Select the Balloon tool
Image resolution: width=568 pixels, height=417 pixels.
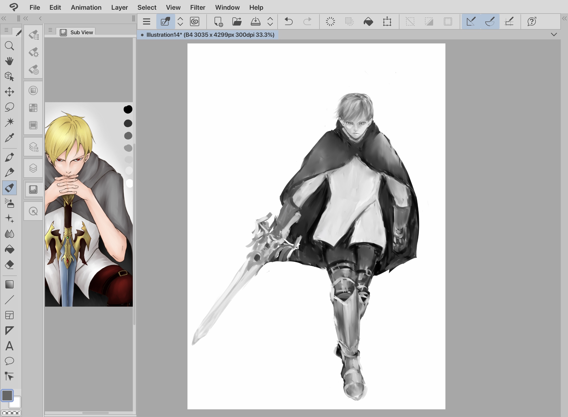pyautogui.click(x=9, y=361)
